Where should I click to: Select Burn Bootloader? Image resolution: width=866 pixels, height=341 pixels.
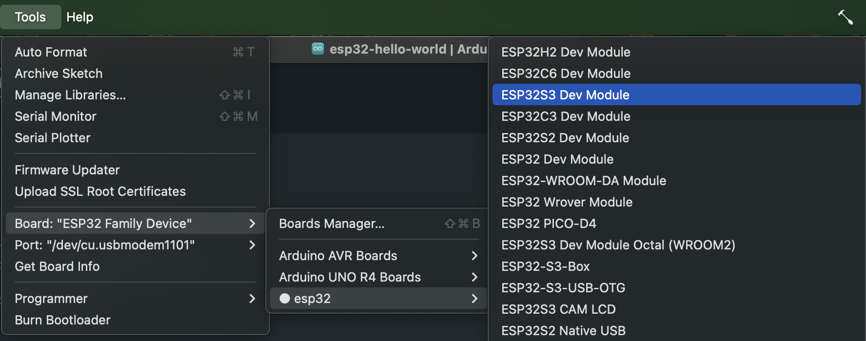tap(136, 320)
